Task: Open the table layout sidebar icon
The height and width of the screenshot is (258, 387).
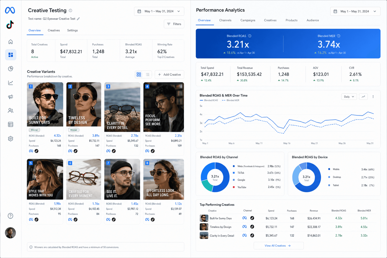Action: pos(11,124)
